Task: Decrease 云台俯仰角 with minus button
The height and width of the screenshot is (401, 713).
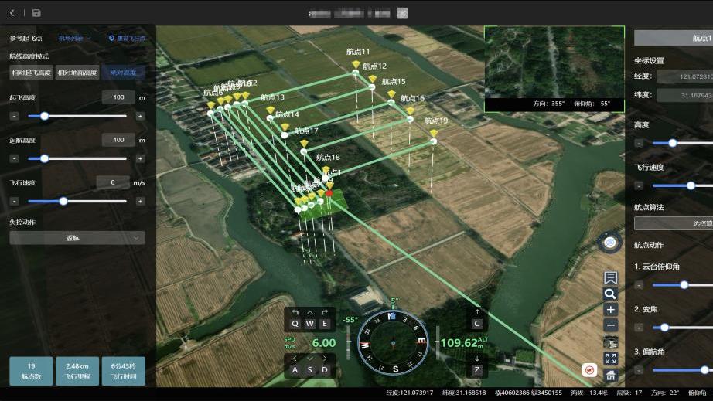Action: click(x=639, y=285)
